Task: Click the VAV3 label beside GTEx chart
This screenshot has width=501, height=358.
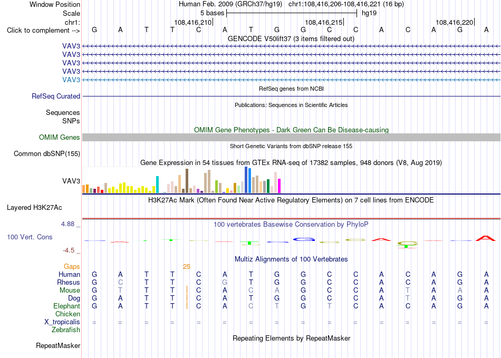Action: coord(71,181)
